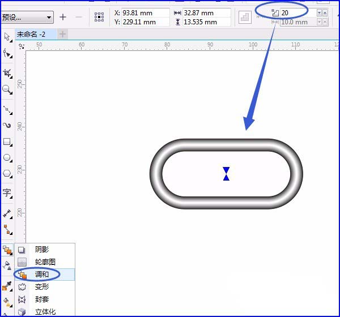Image resolution: width=340 pixels, height=317 pixels.
Task: Add a new document tab
Action: 62,34
